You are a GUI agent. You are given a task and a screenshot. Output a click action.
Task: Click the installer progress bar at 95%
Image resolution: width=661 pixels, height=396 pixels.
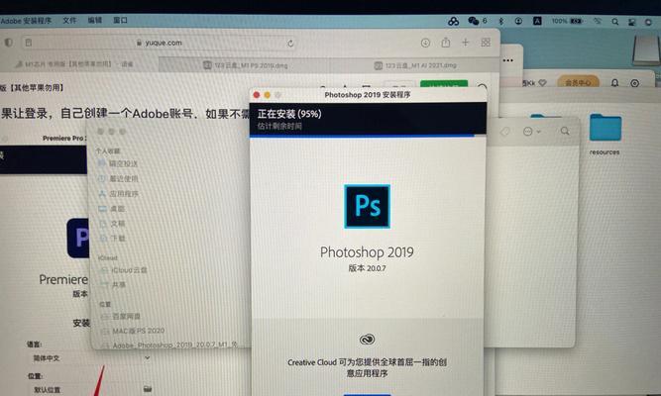click(x=368, y=136)
